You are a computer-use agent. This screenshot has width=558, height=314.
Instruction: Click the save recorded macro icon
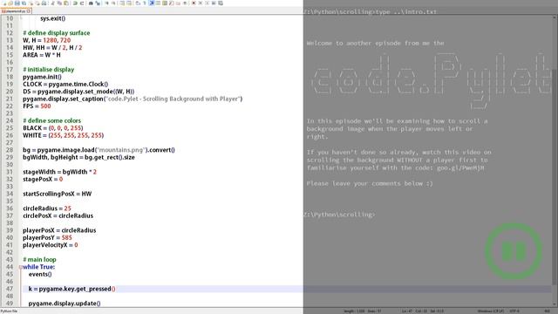click(x=221, y=3)
